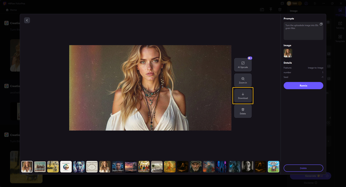Open the sunset landscape thumbnail
Screen dimensions: 346x187
[x=131, y=167]
